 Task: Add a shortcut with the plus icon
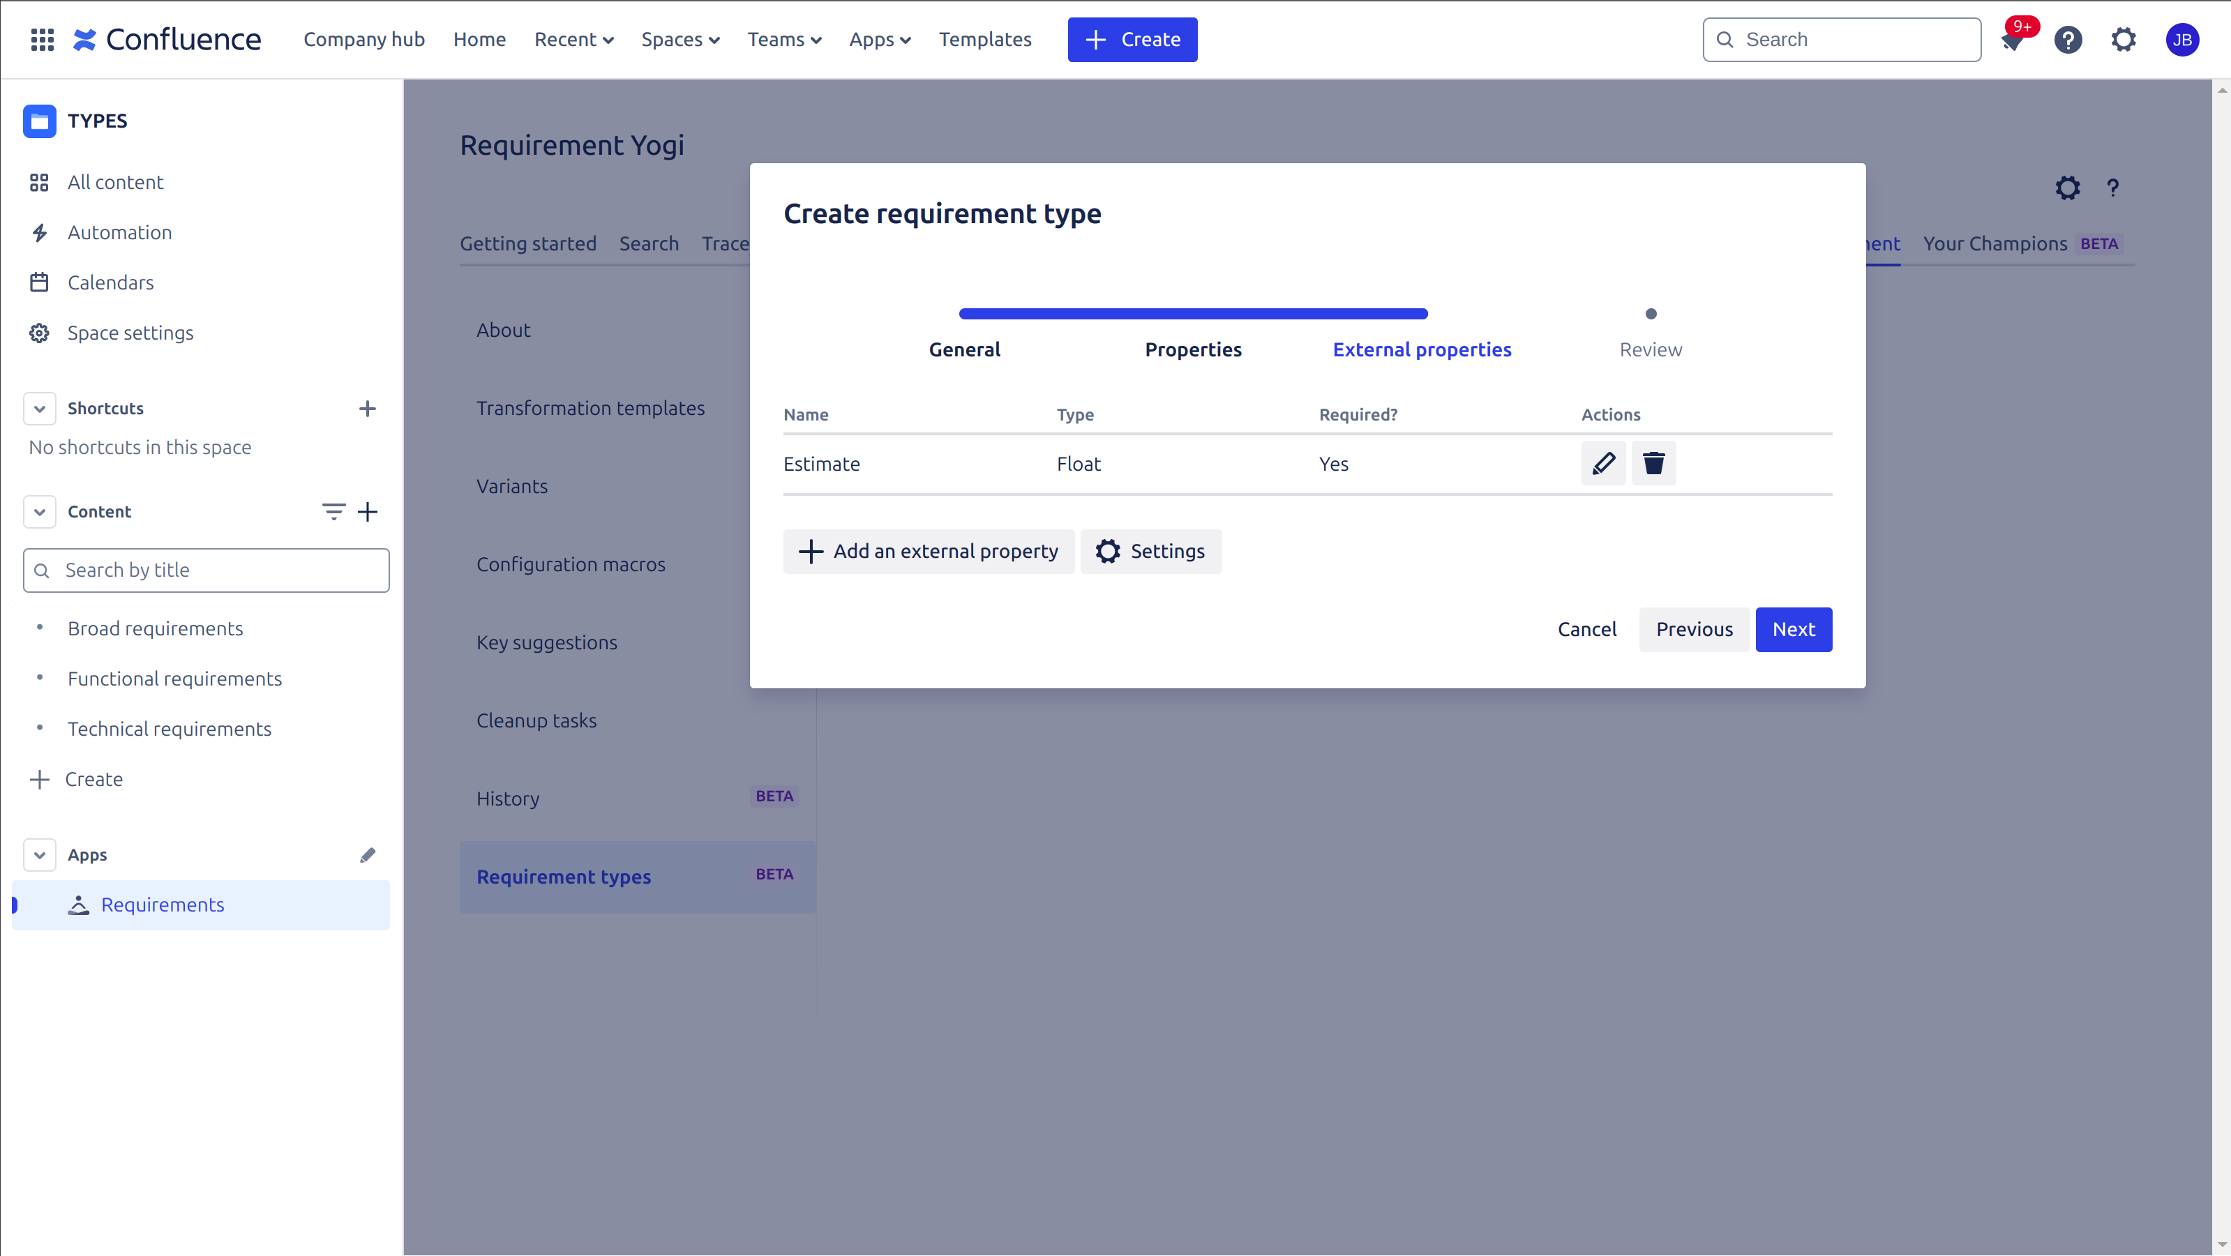367,409
